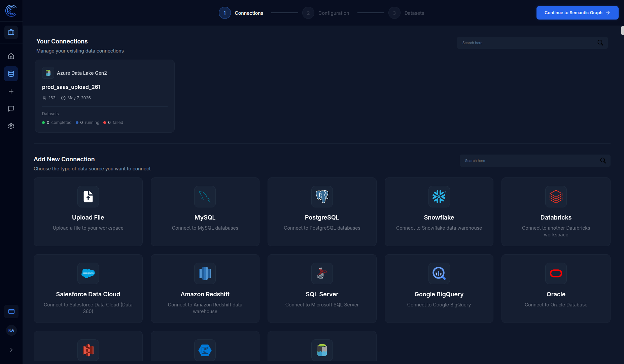Click the blue hexagon connector icon
The width and height of the screenshot is (624, 364).
[x=205, y=350]
